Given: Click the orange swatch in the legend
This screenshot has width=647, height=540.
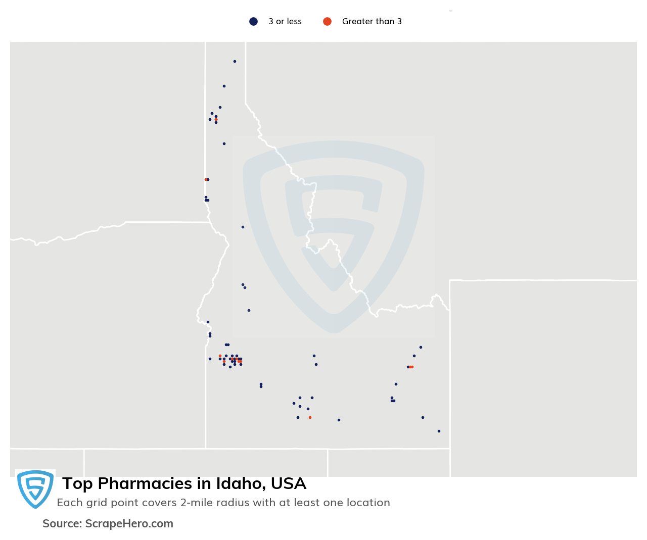Looking at the screenshot, I should (327, 21).
